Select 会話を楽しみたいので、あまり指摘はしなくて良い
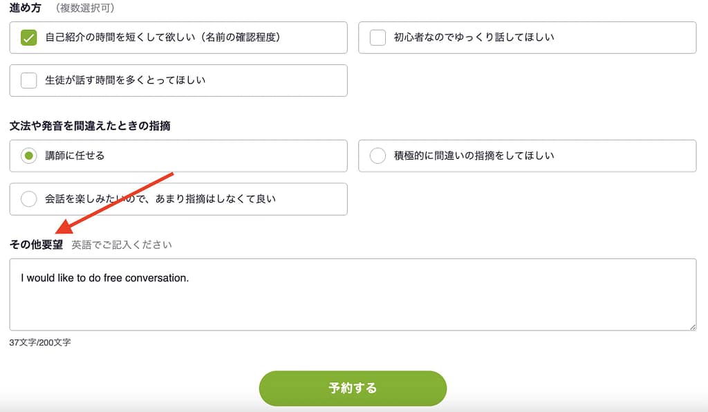 pyautogui.click(x=28, y=199)
